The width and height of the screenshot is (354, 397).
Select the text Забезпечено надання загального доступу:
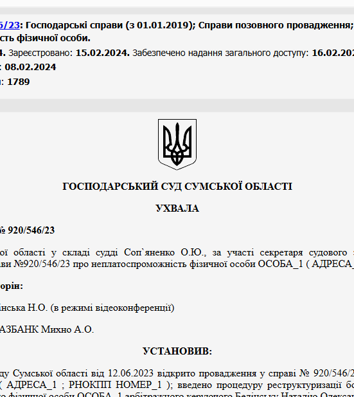click(x=220, y=53)
